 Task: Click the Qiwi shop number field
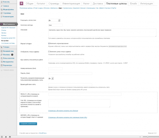click(55, 69)
